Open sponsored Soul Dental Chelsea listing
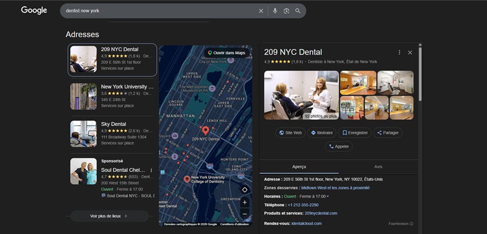 (x=124, y=170)
